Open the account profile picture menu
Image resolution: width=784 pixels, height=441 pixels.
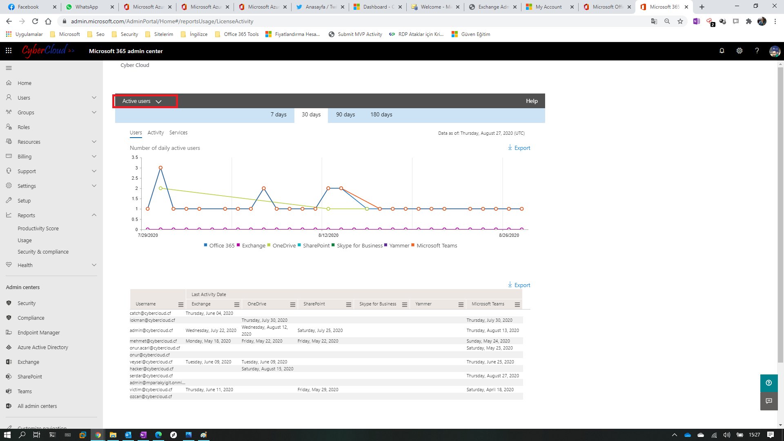point(775,51)
